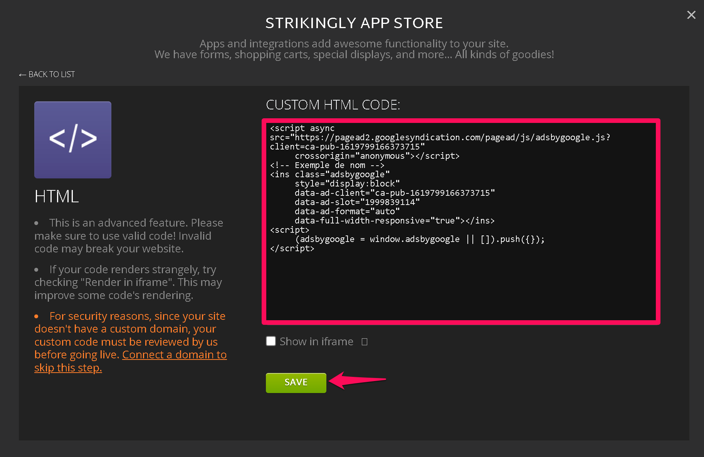Image resolution: width=704 pixels, height=457 pixels.
Task: Go back to the app list
Action: tap(47, 74)
